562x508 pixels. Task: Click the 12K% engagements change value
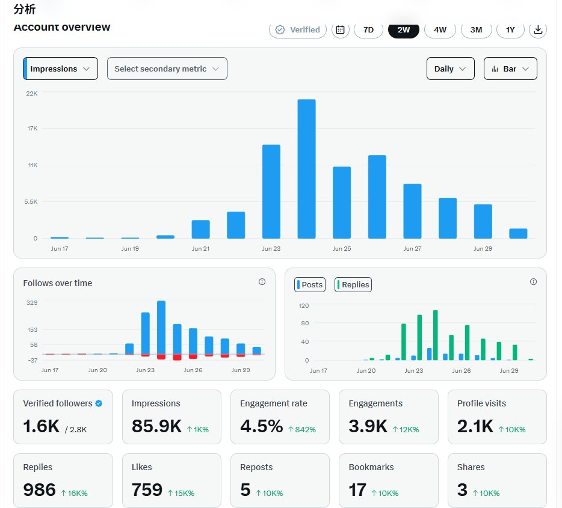pos(406,429)
